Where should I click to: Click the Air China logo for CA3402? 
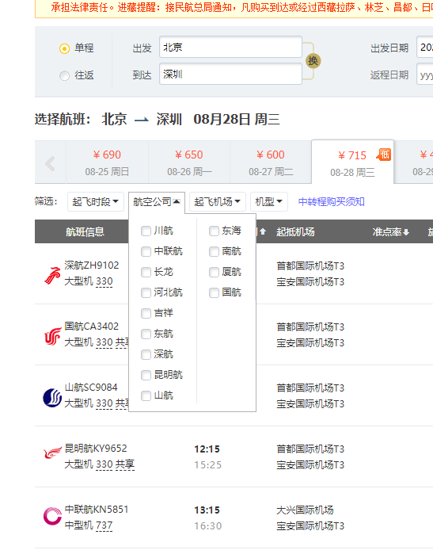[x=52, y=336]
